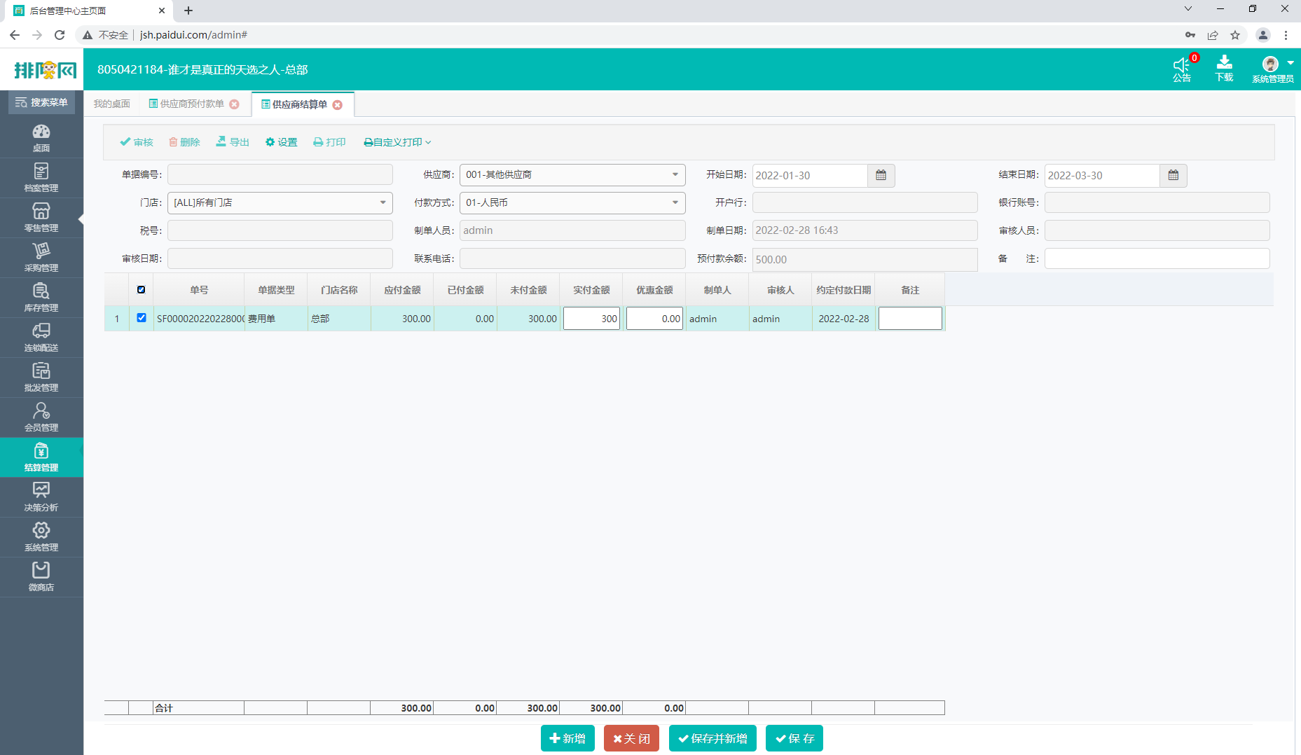Click the browser reload button
Image resolution: width=1301 pixels, height=755 pixels.
60,35
